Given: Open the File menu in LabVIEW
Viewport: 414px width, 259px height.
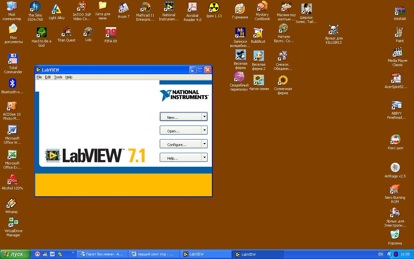Looking at the screenshot, I should 39,77.
